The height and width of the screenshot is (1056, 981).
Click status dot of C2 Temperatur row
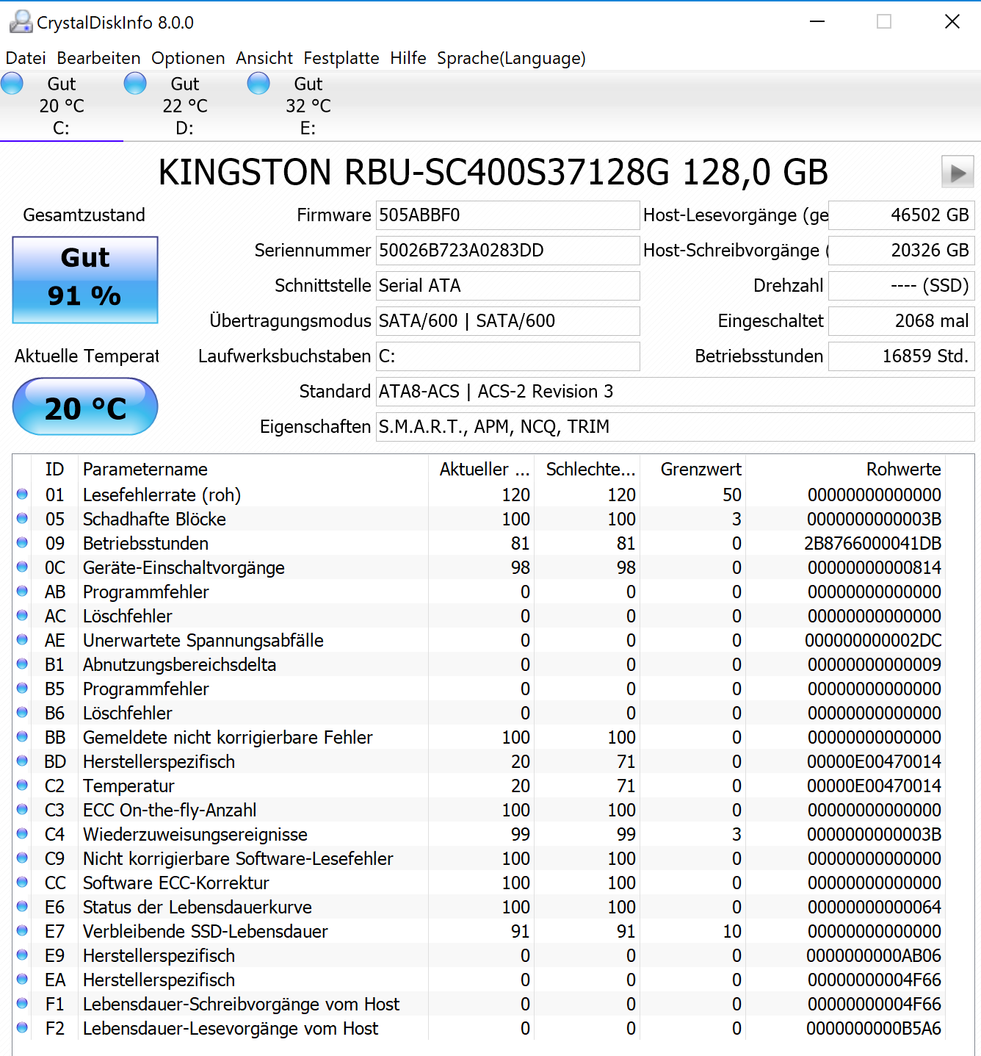point(22,785)
